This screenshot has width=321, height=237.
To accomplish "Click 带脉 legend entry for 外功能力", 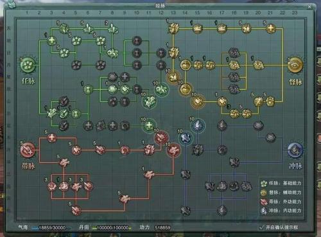I will [281, 202].
